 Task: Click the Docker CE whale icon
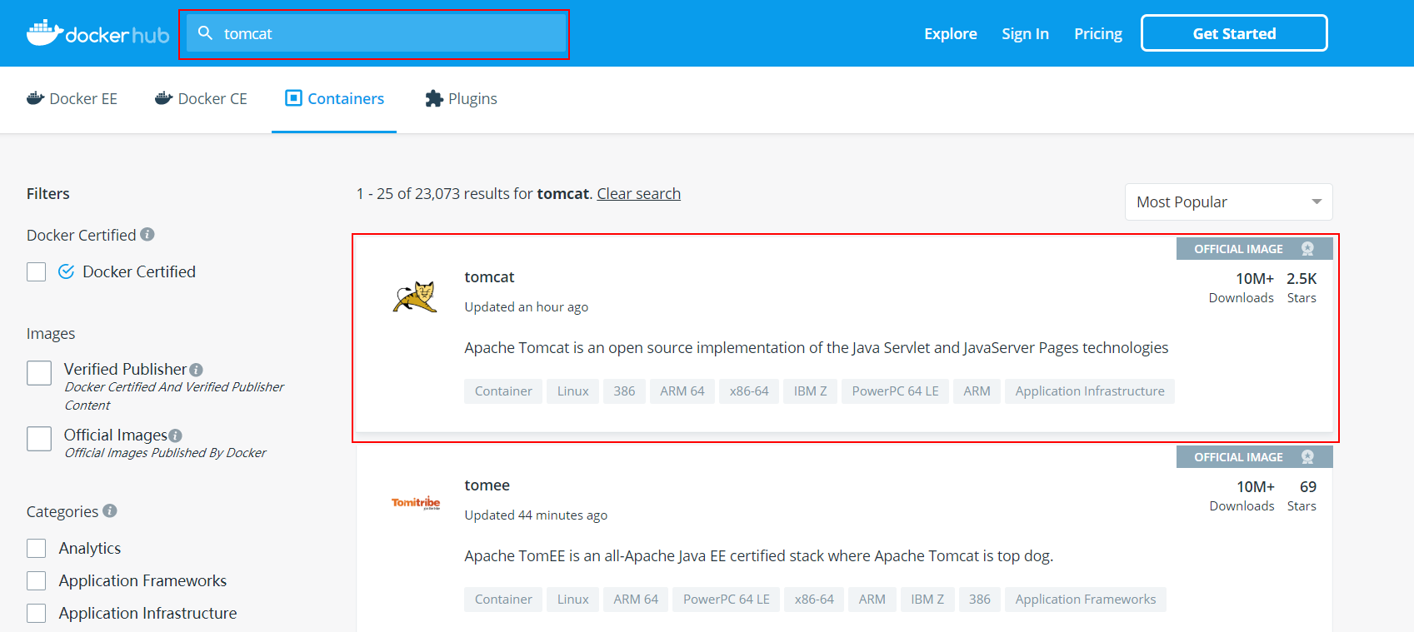tap(163, 98)
